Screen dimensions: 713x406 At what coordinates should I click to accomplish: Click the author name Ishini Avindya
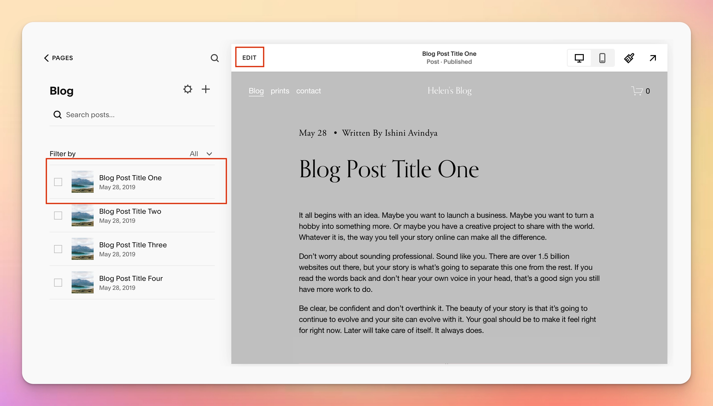411,133
